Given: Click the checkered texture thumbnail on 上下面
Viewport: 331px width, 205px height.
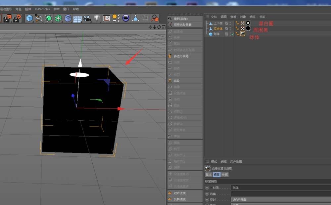Looking at the screenshot, I should coord(243,23).
